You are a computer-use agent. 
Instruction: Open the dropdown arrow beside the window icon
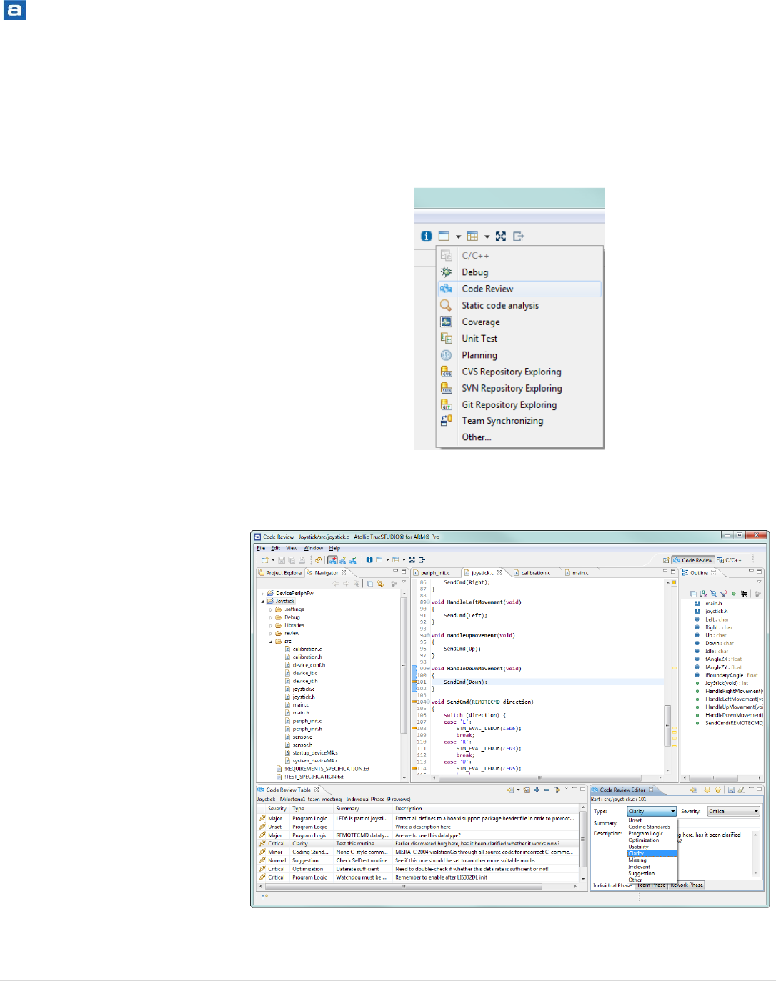[458, 236]
